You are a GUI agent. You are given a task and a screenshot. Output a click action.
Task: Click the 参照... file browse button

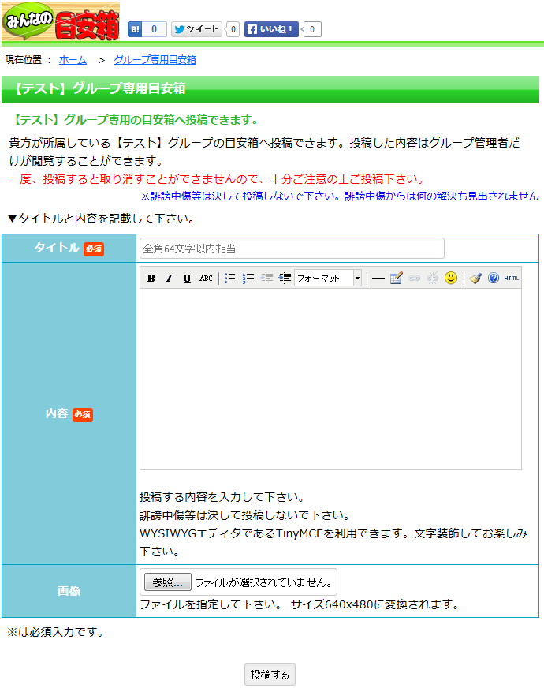pos(167,582)
